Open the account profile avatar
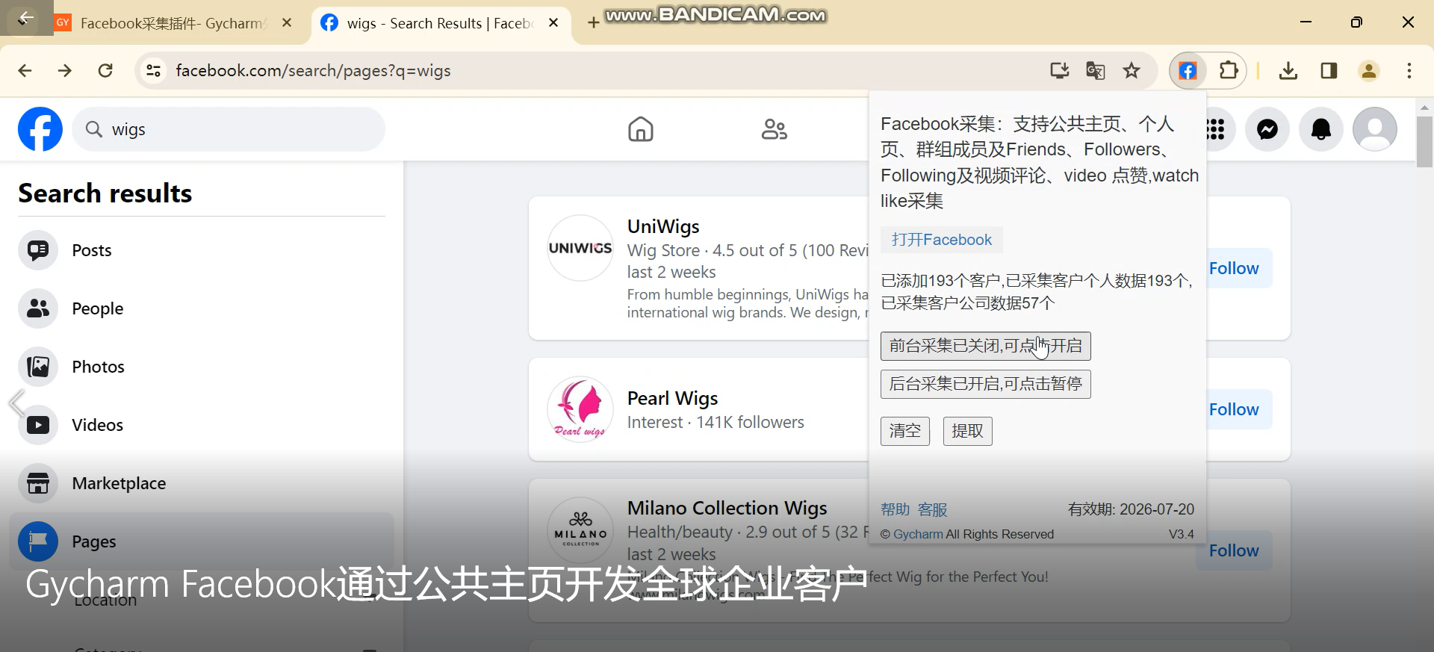The image size is (1434, 652). pos(1375,129)
